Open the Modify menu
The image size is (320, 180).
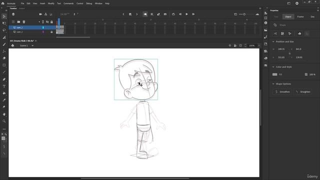click(51, 3)
